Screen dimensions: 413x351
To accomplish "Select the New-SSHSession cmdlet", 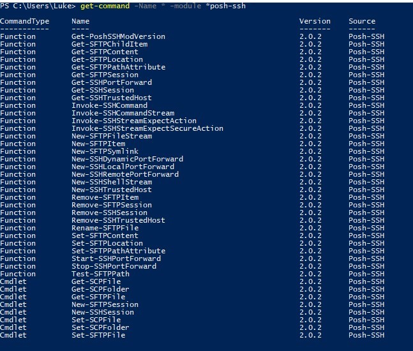I will (x=103, y=312).
